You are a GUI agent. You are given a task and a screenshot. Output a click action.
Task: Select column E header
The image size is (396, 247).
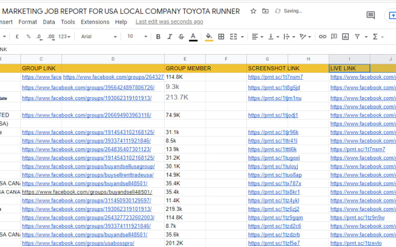click(x=185, y=59)
